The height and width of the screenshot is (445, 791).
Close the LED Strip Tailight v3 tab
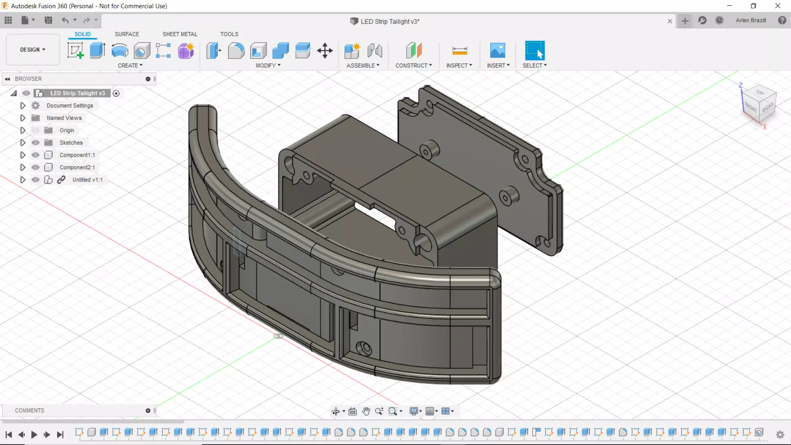coord(670,21)
